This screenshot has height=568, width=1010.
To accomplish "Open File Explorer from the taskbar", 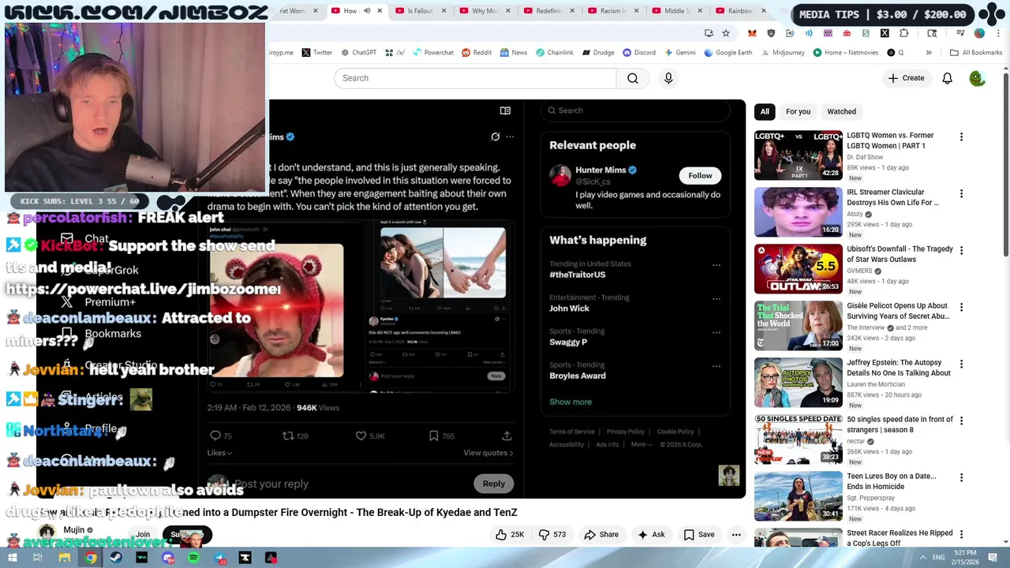I will (65, 558).
